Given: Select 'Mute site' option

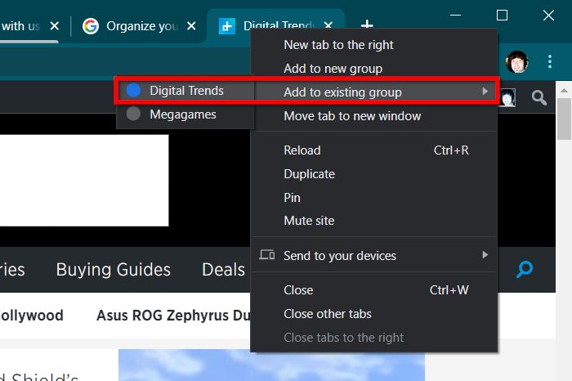Looking at the screenshot, I should 374,221.
